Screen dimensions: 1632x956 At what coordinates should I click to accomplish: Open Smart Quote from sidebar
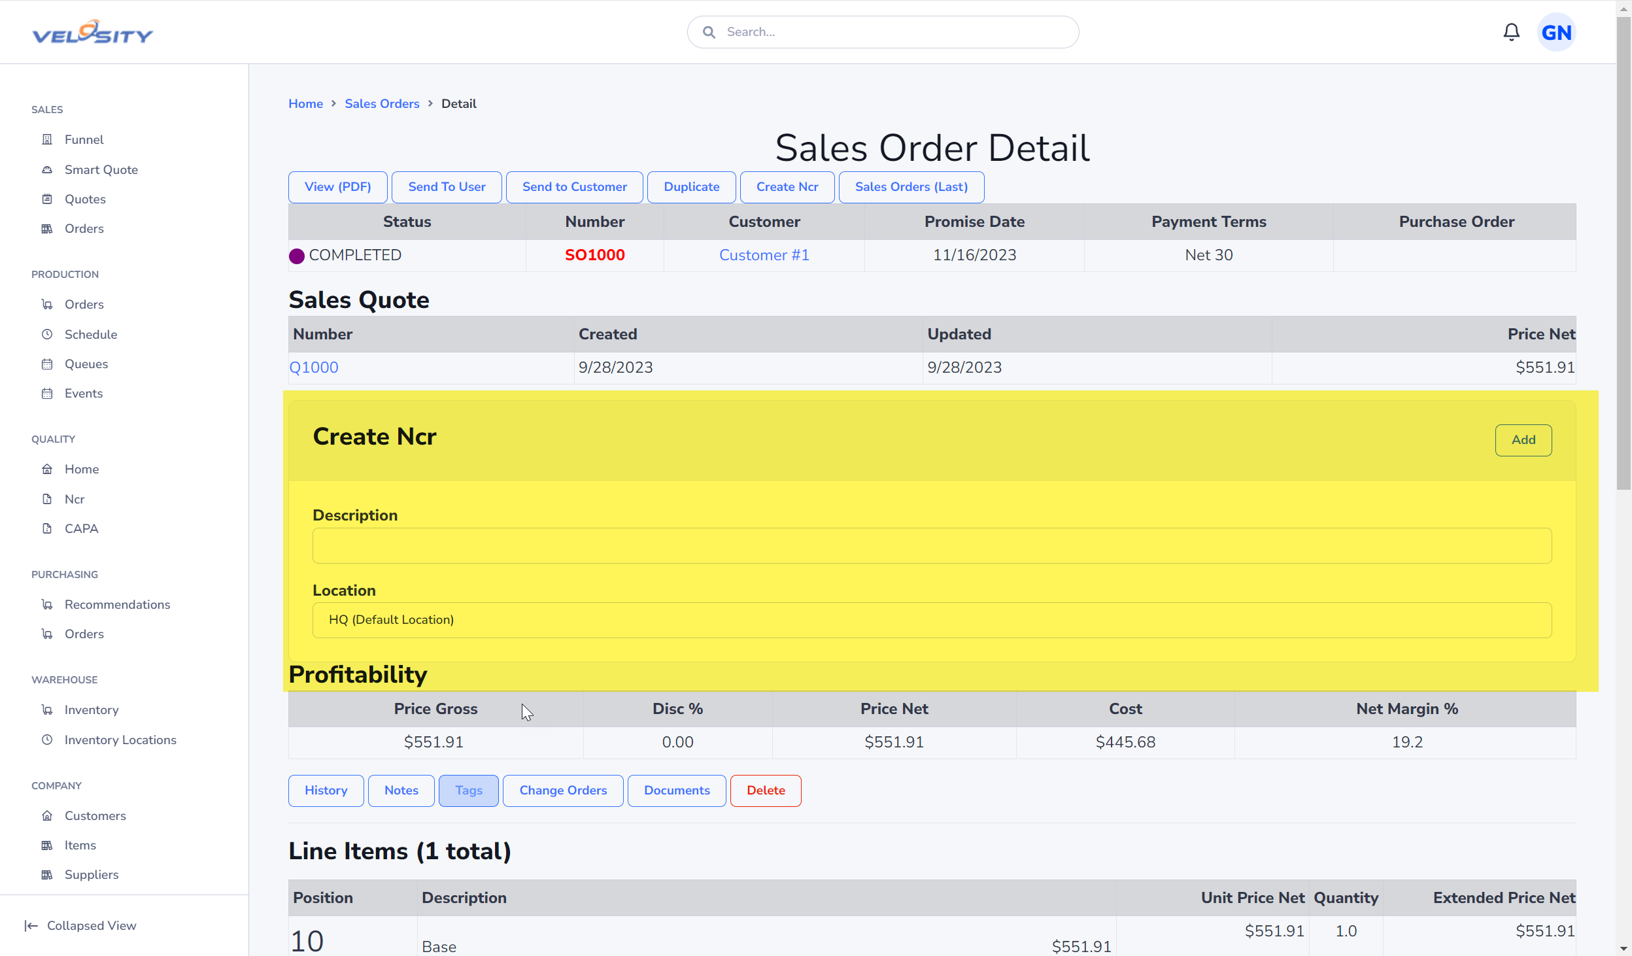pos(101,169)
